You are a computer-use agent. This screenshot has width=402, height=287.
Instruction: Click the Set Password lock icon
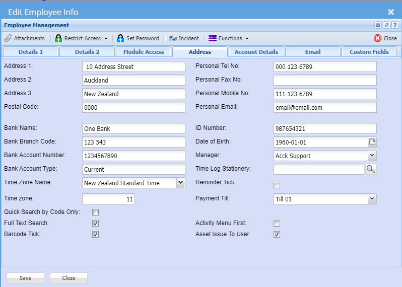pos(120,38)
